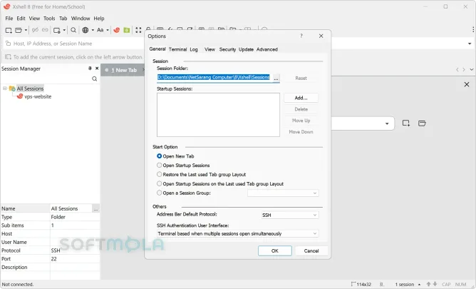Viewport: 476px width, 289px height.
Task: Select Open Startup Sessions on Last used Layout
Action: pos(159,183)
